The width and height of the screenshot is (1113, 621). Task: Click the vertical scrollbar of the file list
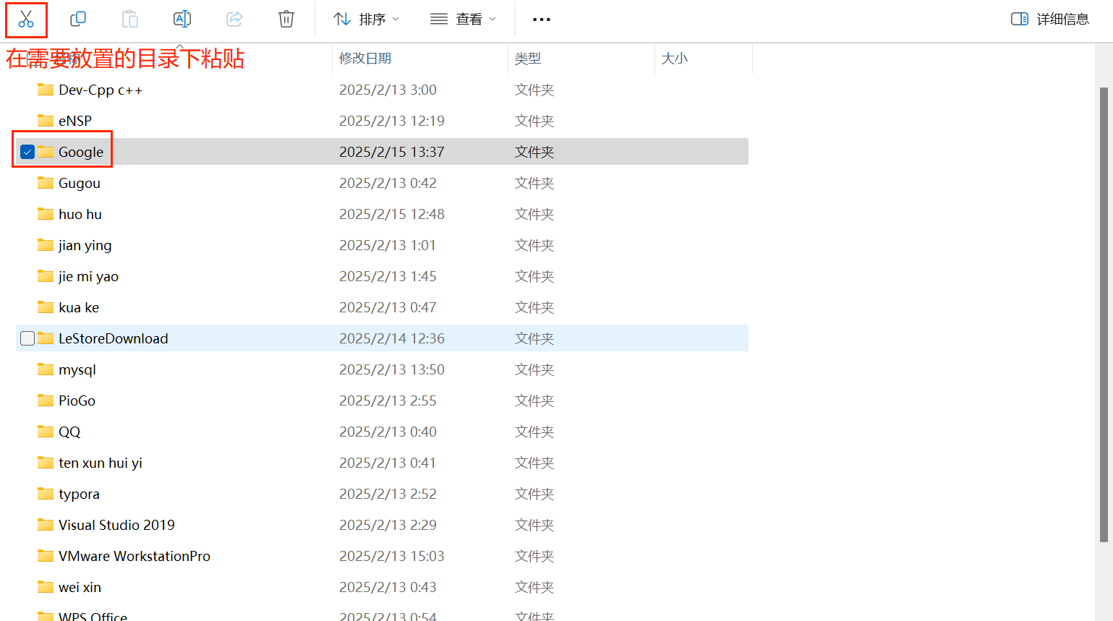[x=1104, y=314]
